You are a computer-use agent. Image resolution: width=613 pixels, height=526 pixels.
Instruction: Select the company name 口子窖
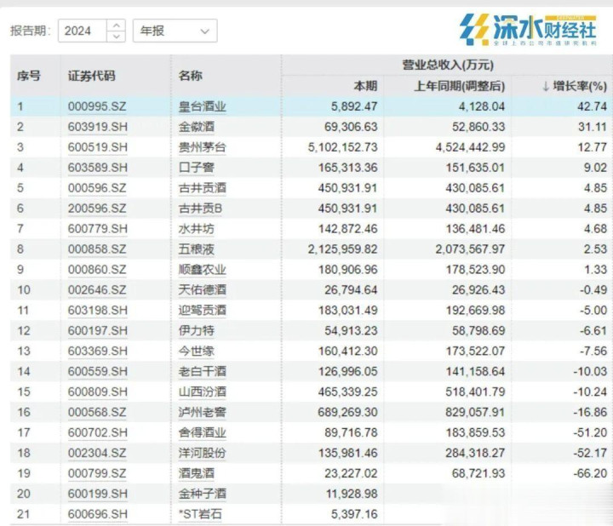(197, 168)
